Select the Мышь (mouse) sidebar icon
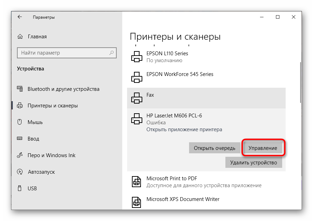The width and height of the screenshot is (313, 221). tap(19, 122)
